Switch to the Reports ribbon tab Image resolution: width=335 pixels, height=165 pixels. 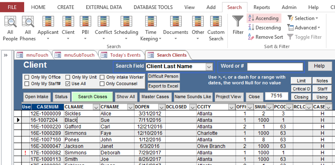click(x=262, y=7)
